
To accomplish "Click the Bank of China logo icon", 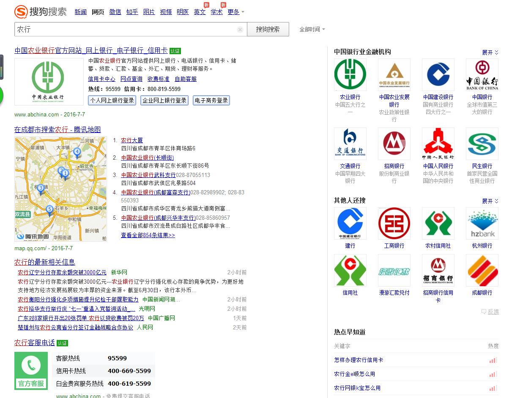I will 482,75.
